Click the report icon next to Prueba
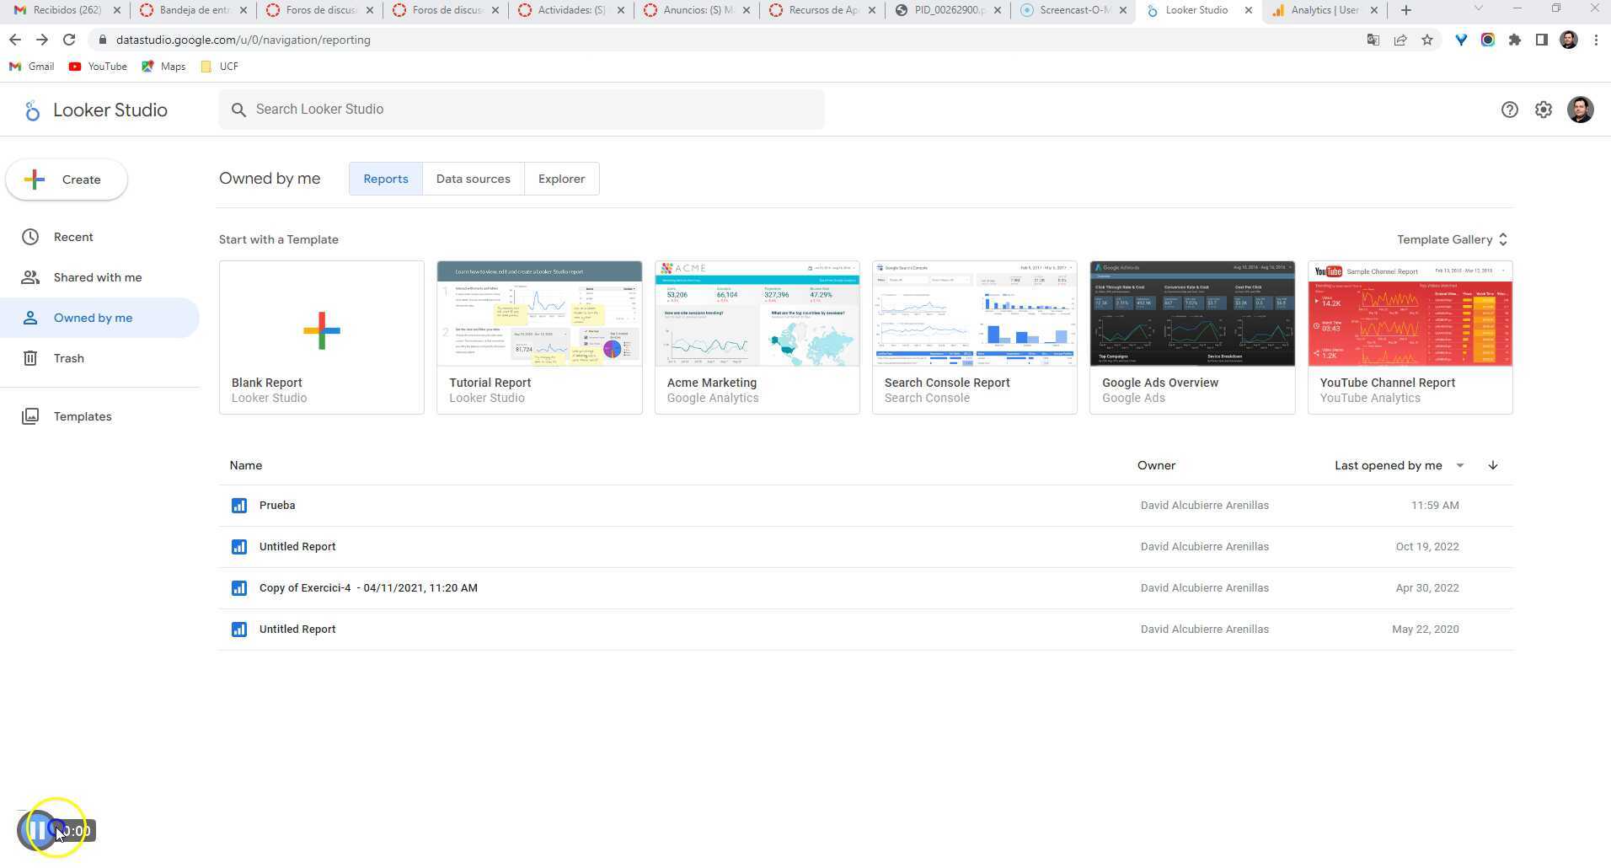Image resolution: width=1611 pixels, height=868 pixels. (x=239, y=505)
